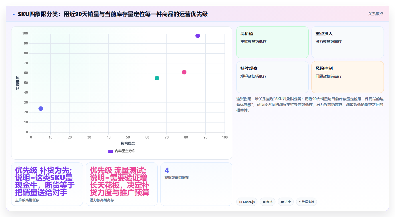Click 问题款低销高存 in 风险控制 card
The image size is (395, 217).
(x=329, y=76)
